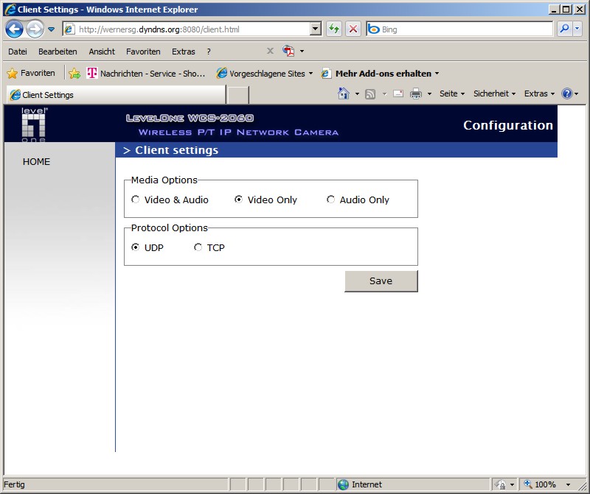Click the Stop loading red X icon

(353, 29)
